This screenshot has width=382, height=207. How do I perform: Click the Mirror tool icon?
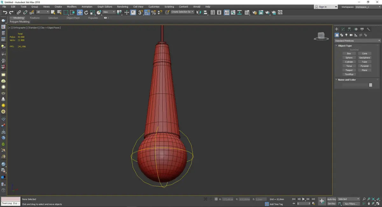pos(199,12)
